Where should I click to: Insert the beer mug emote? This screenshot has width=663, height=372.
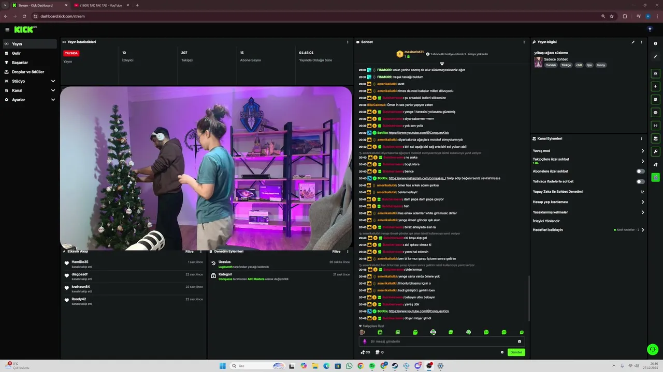(x=362, y=332)
